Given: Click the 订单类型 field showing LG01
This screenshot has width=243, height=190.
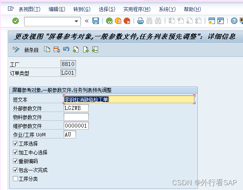Looking at the screenshot, I should coord(68,73).
